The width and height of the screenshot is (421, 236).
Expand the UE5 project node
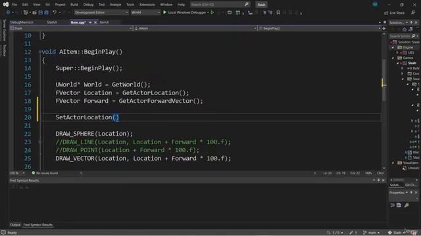click(397, 52)
